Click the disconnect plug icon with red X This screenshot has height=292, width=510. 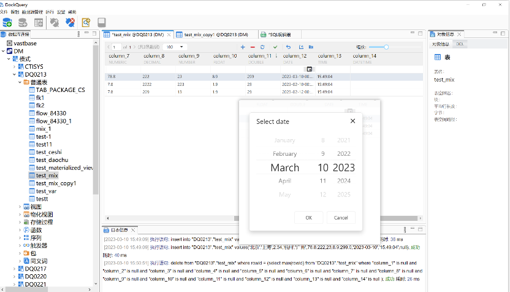(x=70, y=23)
